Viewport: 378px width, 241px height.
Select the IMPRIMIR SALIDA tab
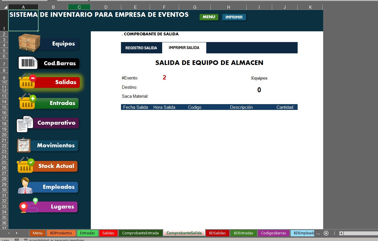point(184,48)
